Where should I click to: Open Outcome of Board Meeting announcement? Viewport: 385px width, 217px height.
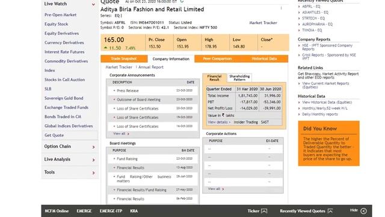coord(138,99)
